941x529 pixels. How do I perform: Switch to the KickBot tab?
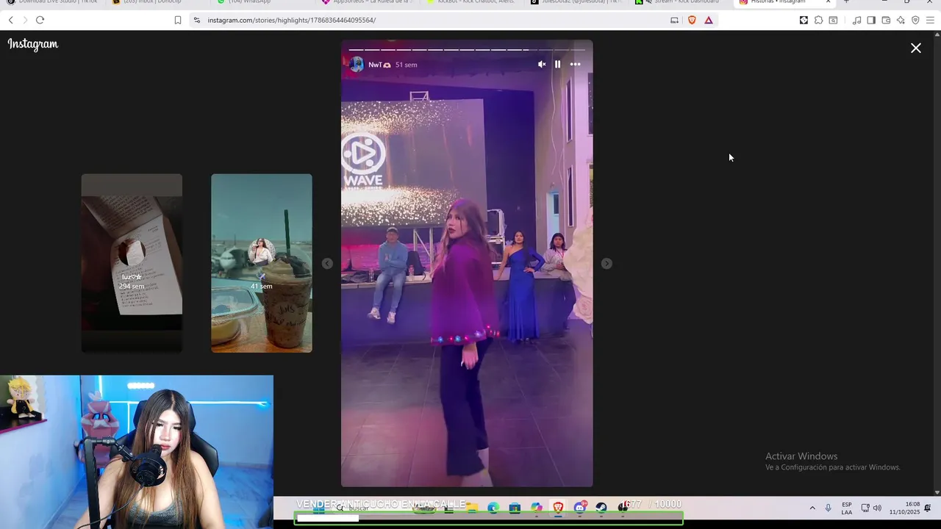(x=470, y=2)
